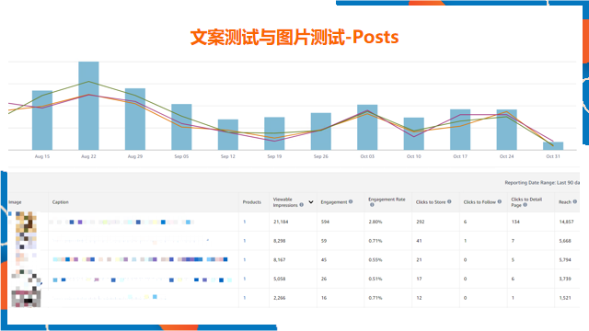Click the tallest bar above Aug 22
589x331 pixels.
pos(88,106)
